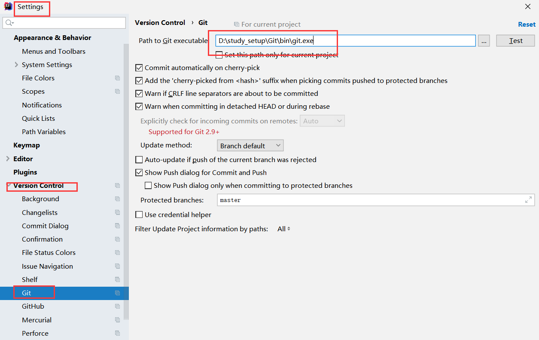This screenshot has width=539, height=340.
Task: Select Quick Lists item
Action: click(38, 119)
